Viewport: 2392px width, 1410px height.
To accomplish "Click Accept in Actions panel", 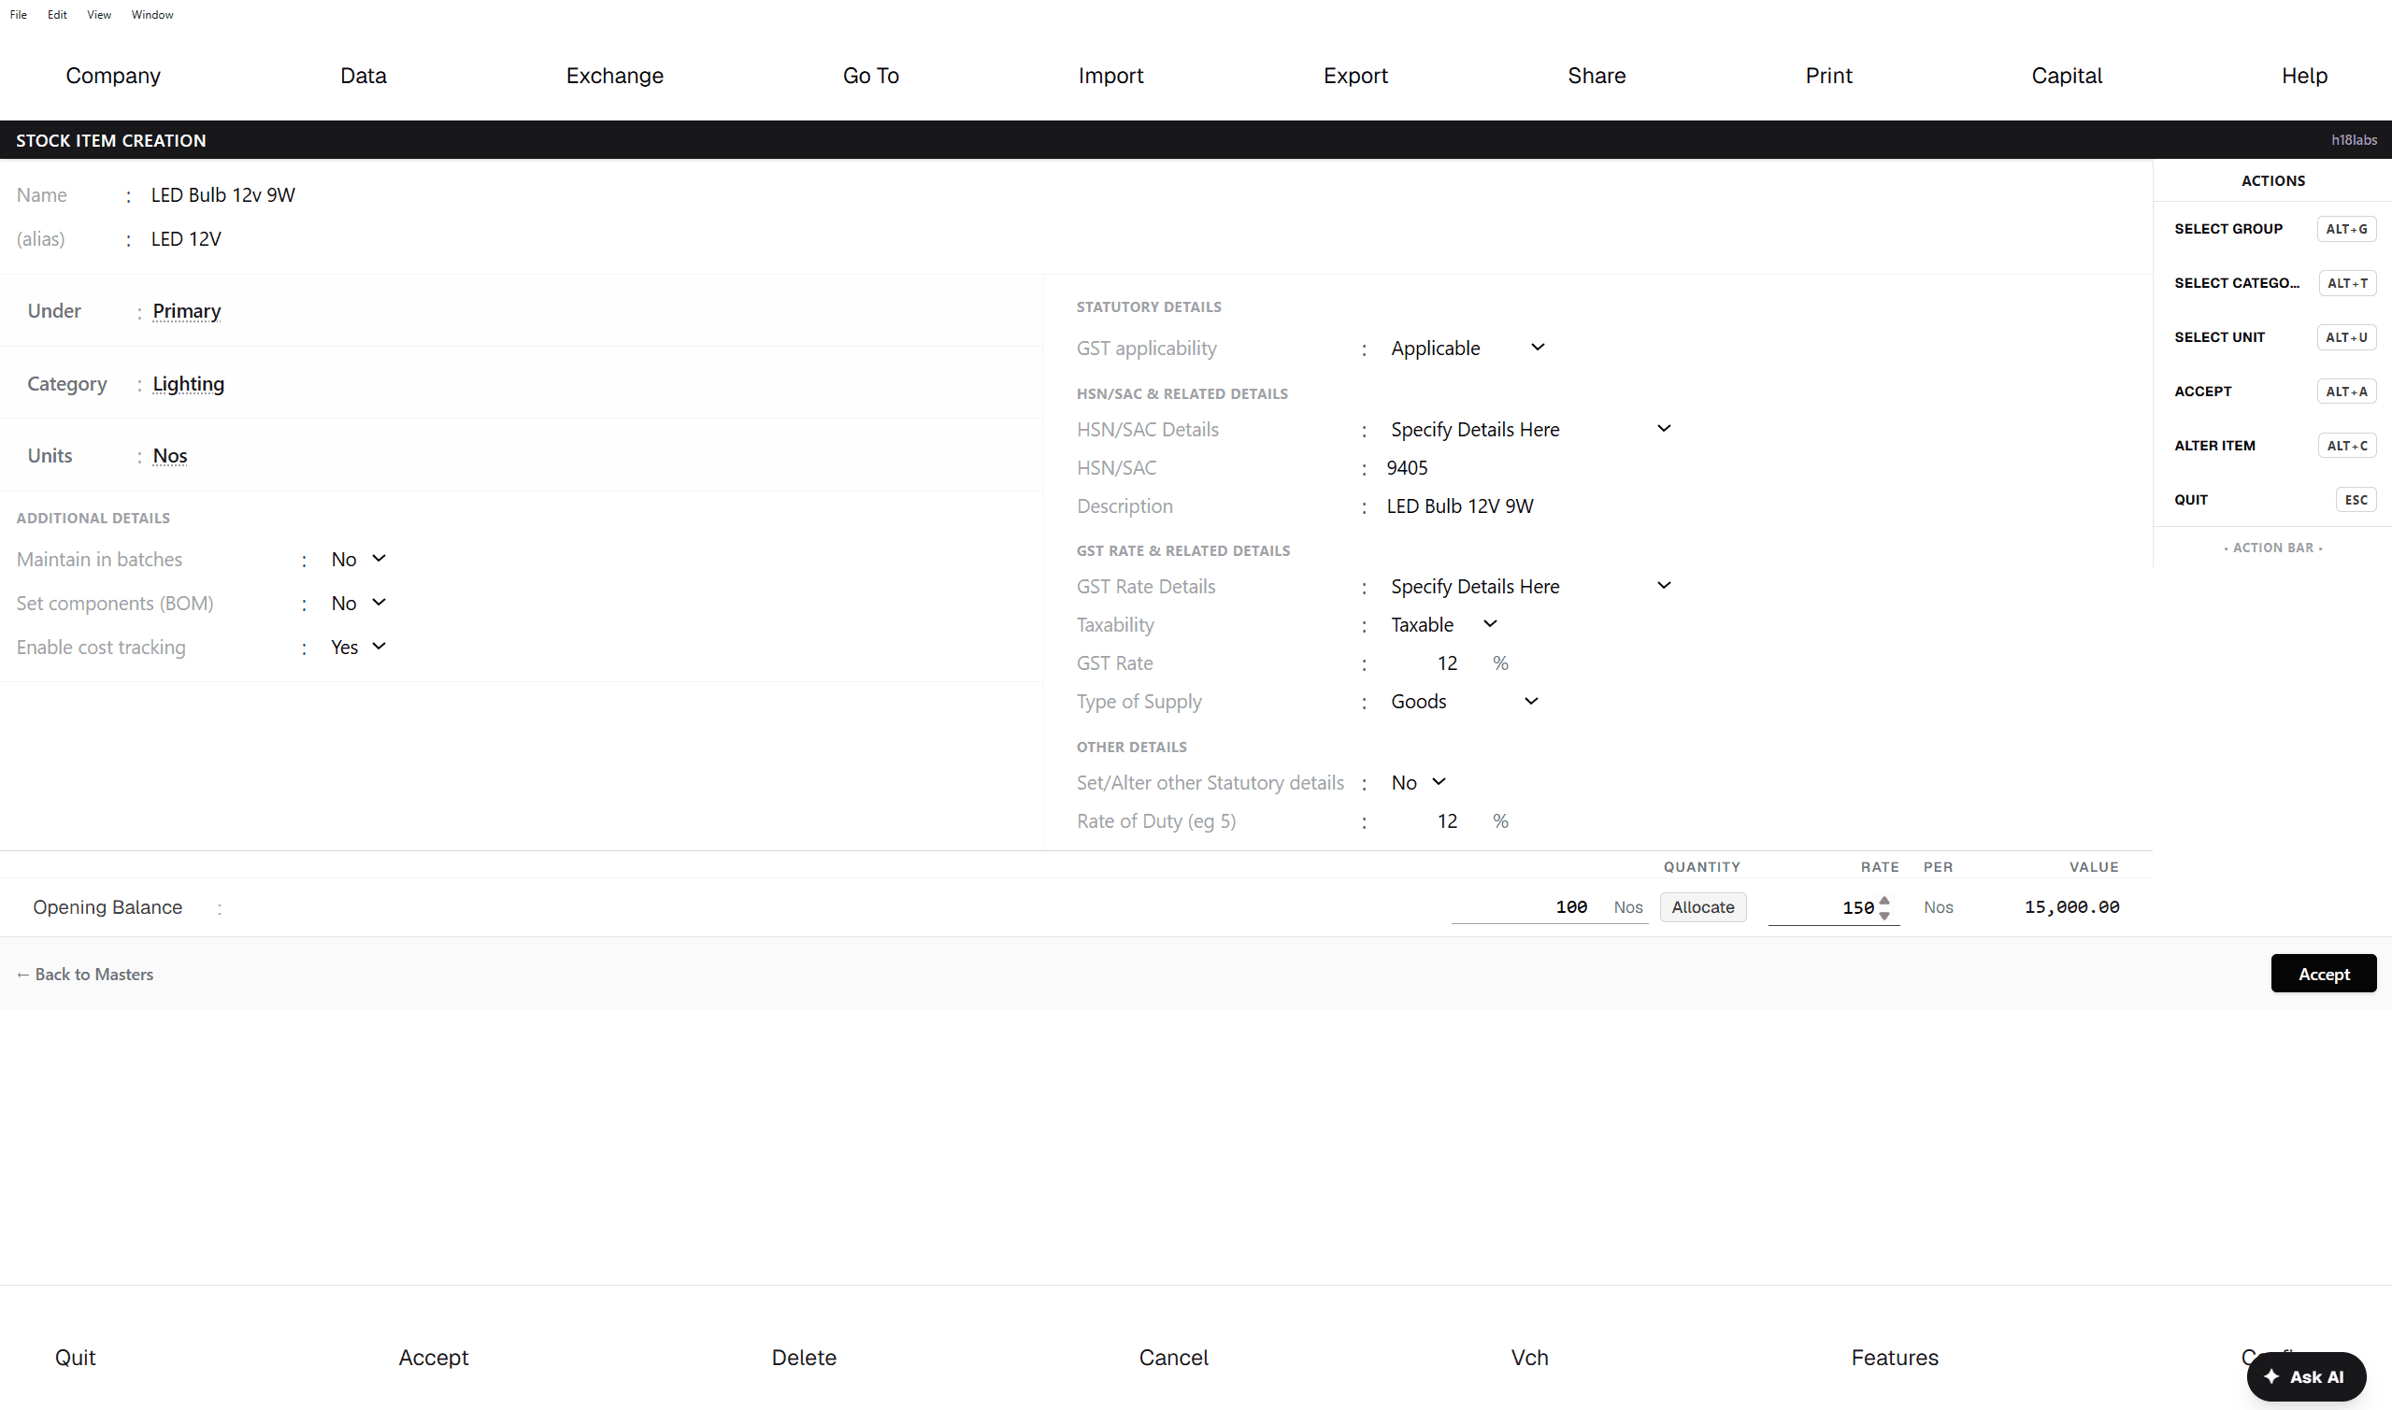I will (x=2203, y=392).
